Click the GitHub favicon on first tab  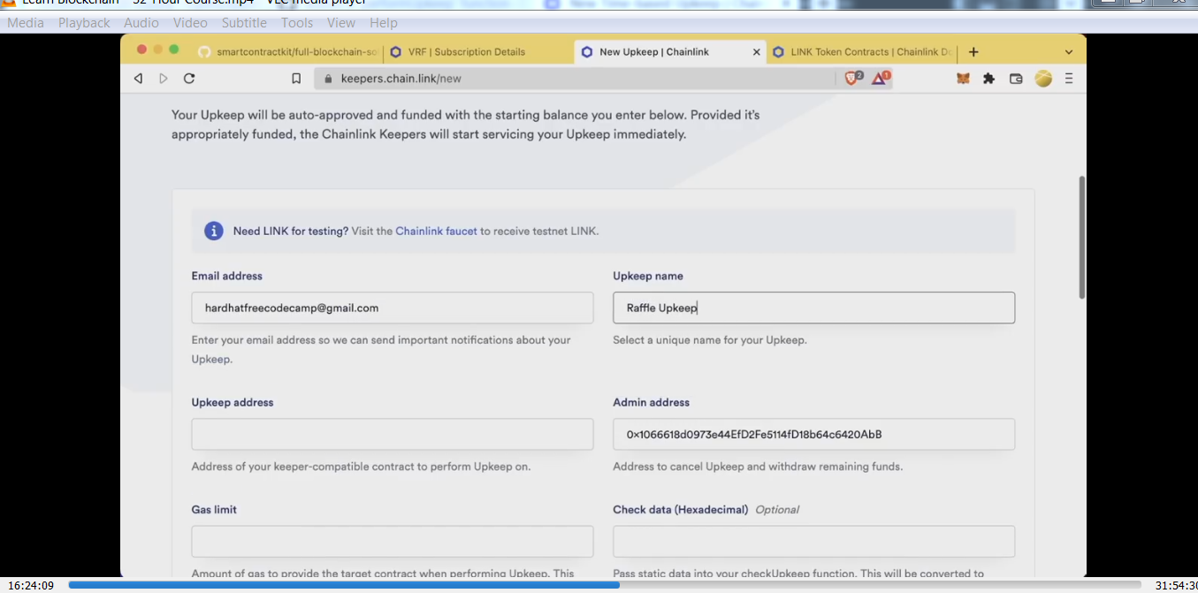pyautogui.click(x=204, y=52)
